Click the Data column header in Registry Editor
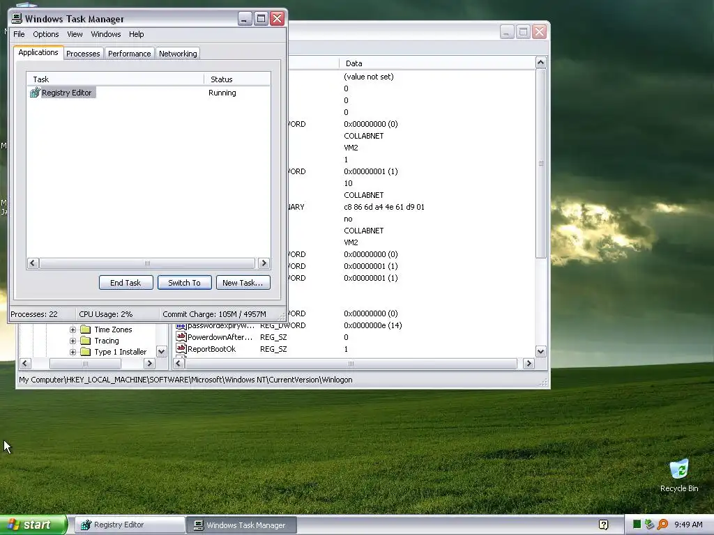The image size is (714, 535). pyautogui.click(x=437, y=63)
